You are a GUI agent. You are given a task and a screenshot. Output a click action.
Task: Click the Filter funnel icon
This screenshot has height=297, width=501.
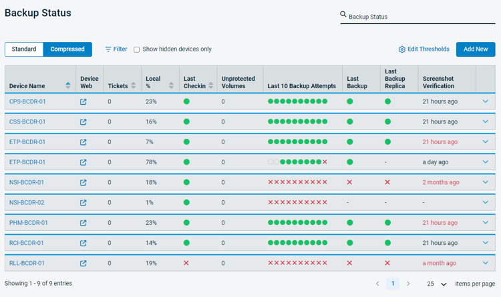(108, 49)
